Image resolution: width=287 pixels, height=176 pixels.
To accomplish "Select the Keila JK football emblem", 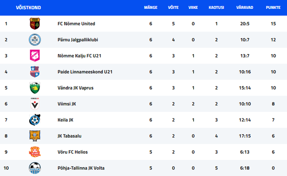I will (x=35, y=120).
